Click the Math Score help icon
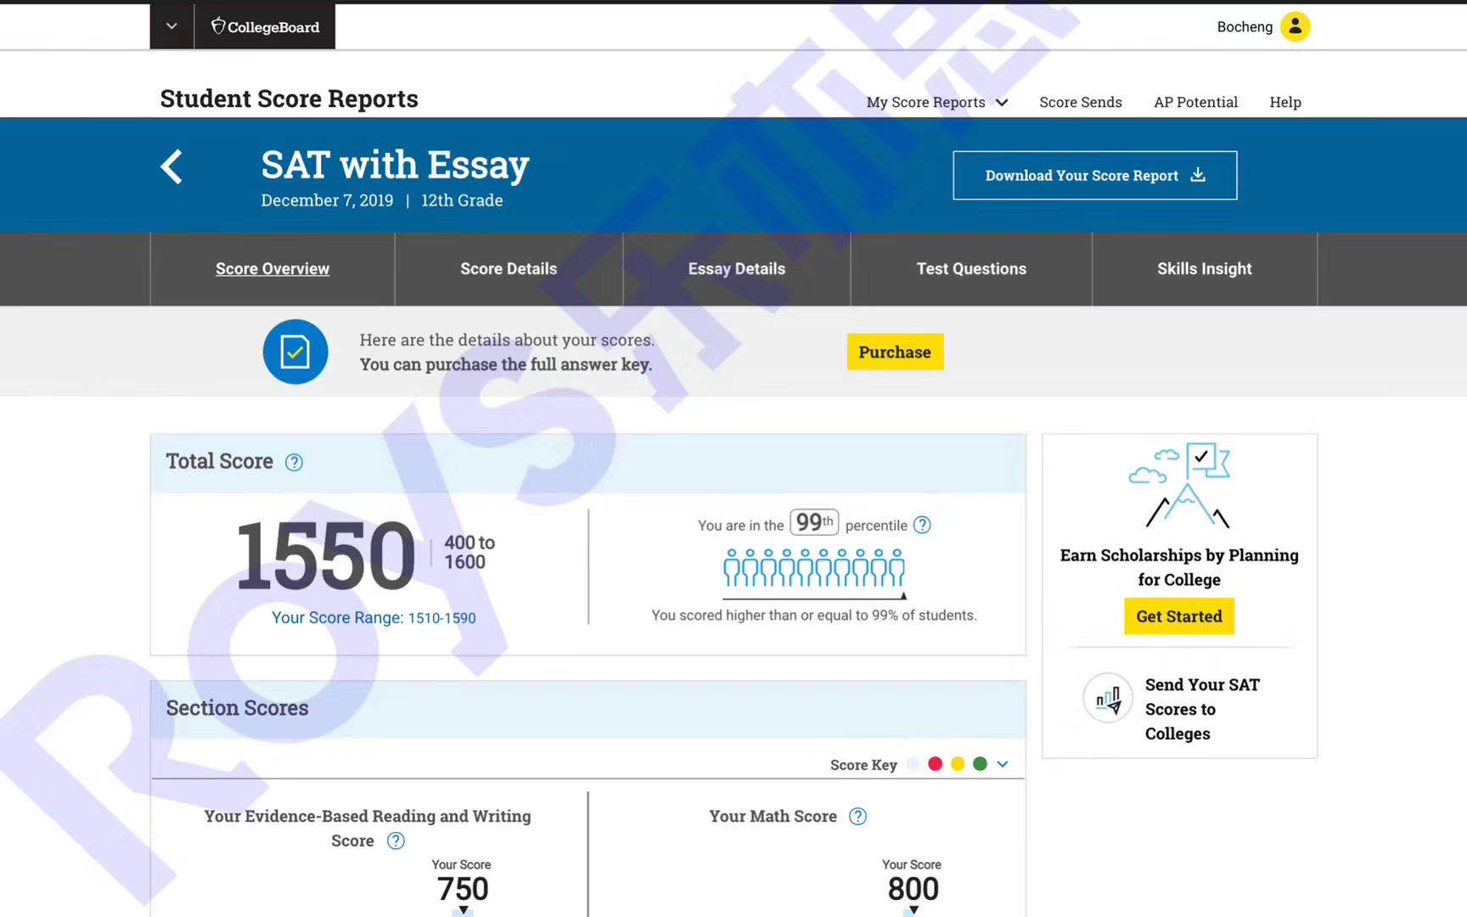 pos(858,816)
